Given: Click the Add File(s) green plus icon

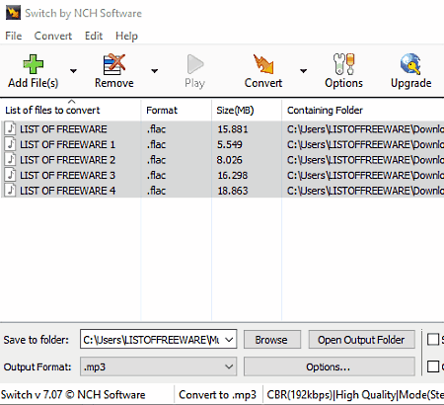Looking at the screenshot, I should pyautogui.click(x=34, y=64).
